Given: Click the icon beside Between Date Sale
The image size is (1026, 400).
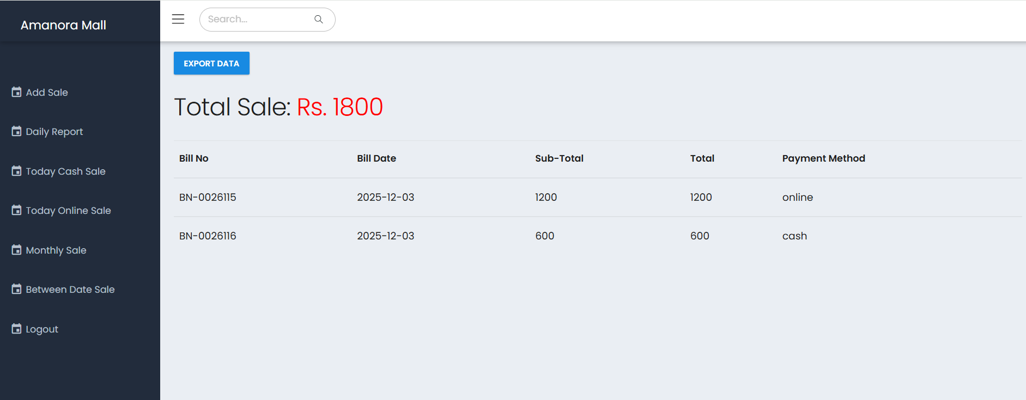Looking at the screenshot, I should click(x=17, y=289).
